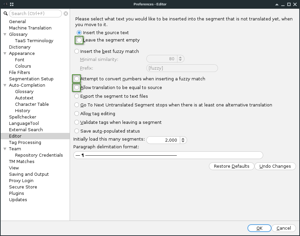The image size is (300, 236).
Task: Clear search field with X icon
Action: [66, 14]
